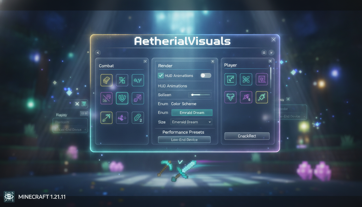Apply the Low-End Device performance preset
The height and width of the screenshot is (207, 362).
pyautogui.click(x=184, y=140)
